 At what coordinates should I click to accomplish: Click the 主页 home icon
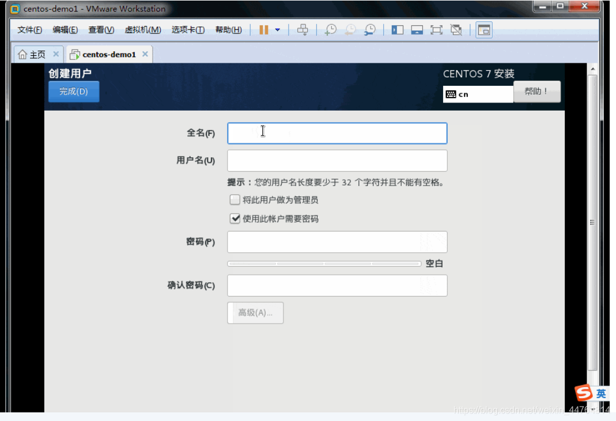point(23,55)
